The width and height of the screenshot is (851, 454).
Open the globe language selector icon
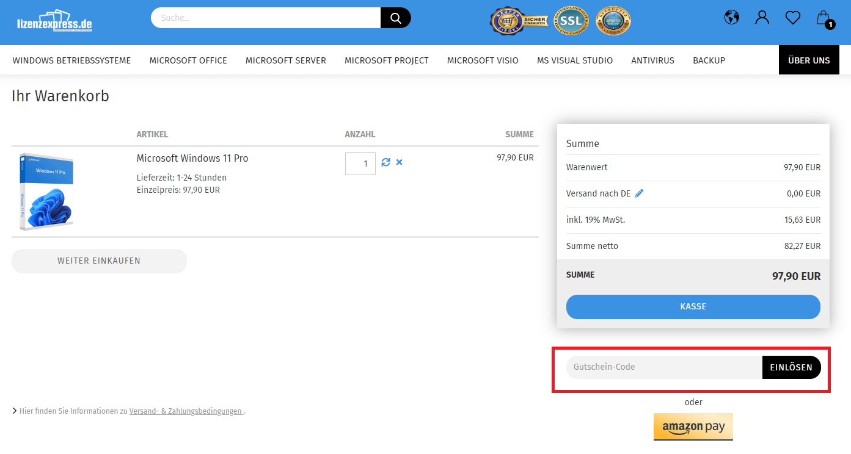point(731,17)
